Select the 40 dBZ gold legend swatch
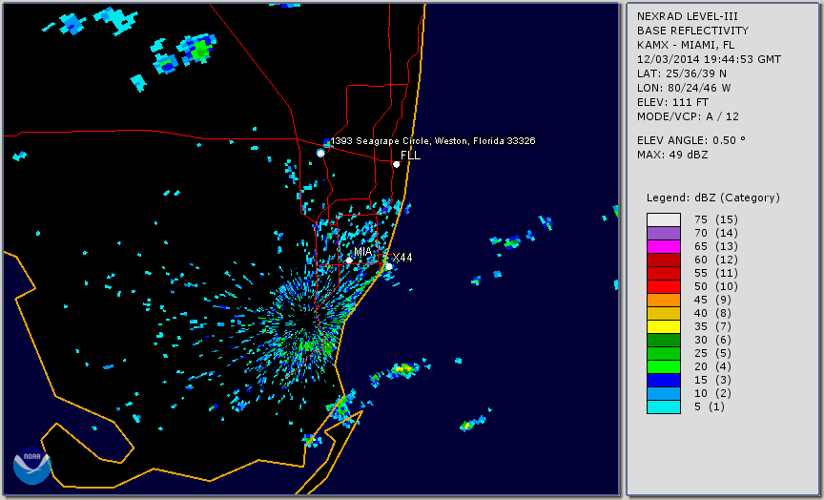This screenshot has height=500, width=824. (x=664, y=313)
